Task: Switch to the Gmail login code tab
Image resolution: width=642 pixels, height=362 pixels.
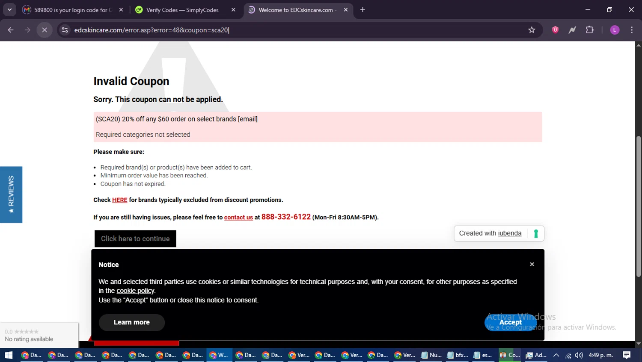Action: (x=73, y=10)
